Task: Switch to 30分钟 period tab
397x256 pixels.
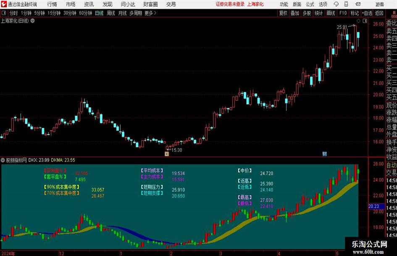Action: pyautogui.click(x=70, y=13)
